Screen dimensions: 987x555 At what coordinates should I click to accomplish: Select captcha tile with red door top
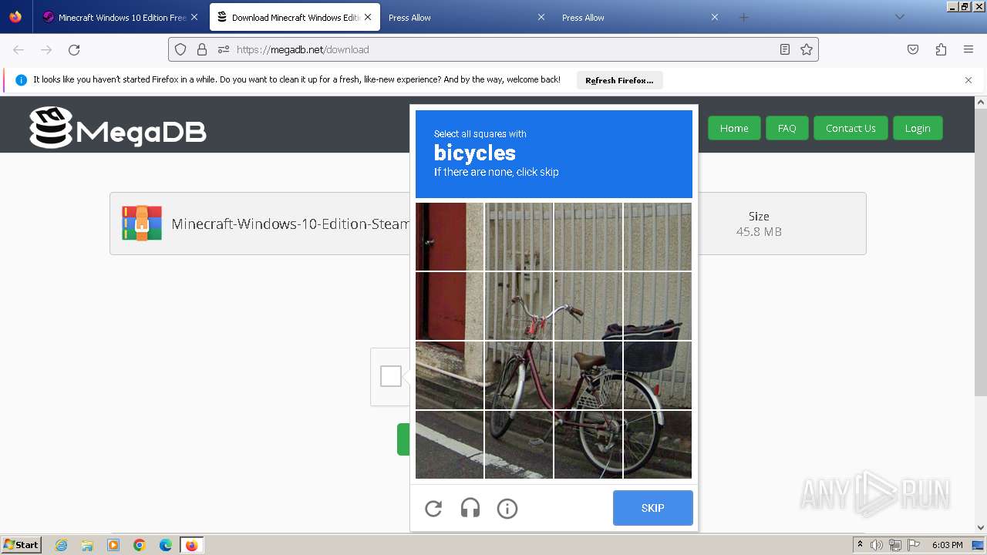[450, 237]
